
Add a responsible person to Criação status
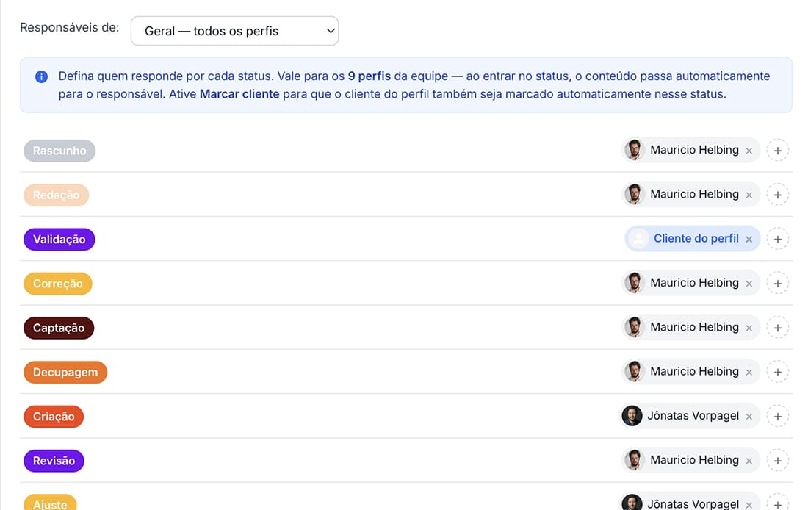click(x=778, y=417)
